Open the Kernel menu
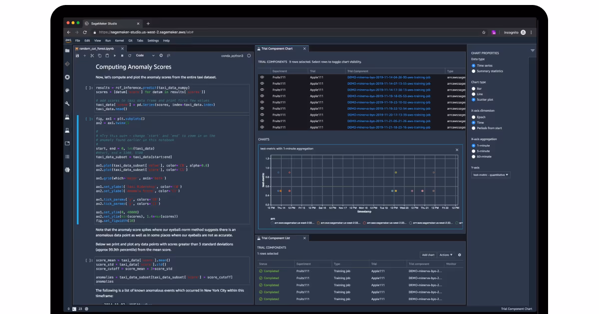The image size is (599, 314). click(x=119, y=40)
